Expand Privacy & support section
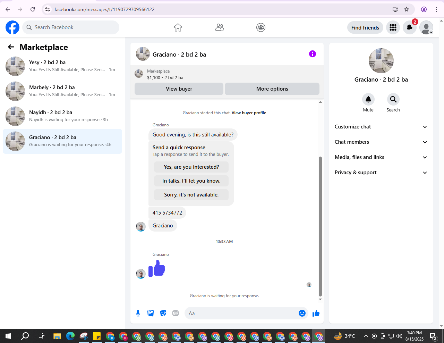Viewport: 444px width, 343px height. [381, 173]
